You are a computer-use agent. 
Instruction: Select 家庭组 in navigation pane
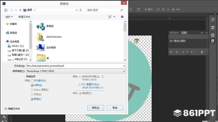point(11,33)
